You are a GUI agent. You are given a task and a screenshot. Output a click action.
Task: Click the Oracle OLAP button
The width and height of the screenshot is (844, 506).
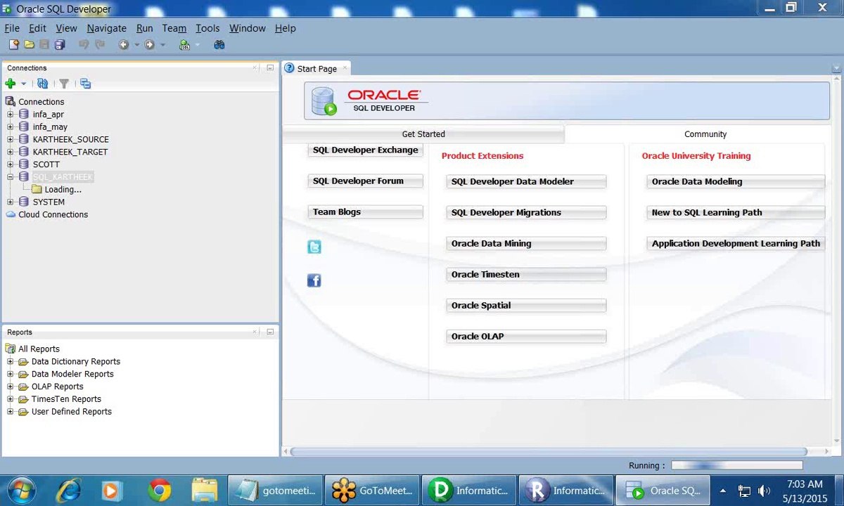pos(526,337)
